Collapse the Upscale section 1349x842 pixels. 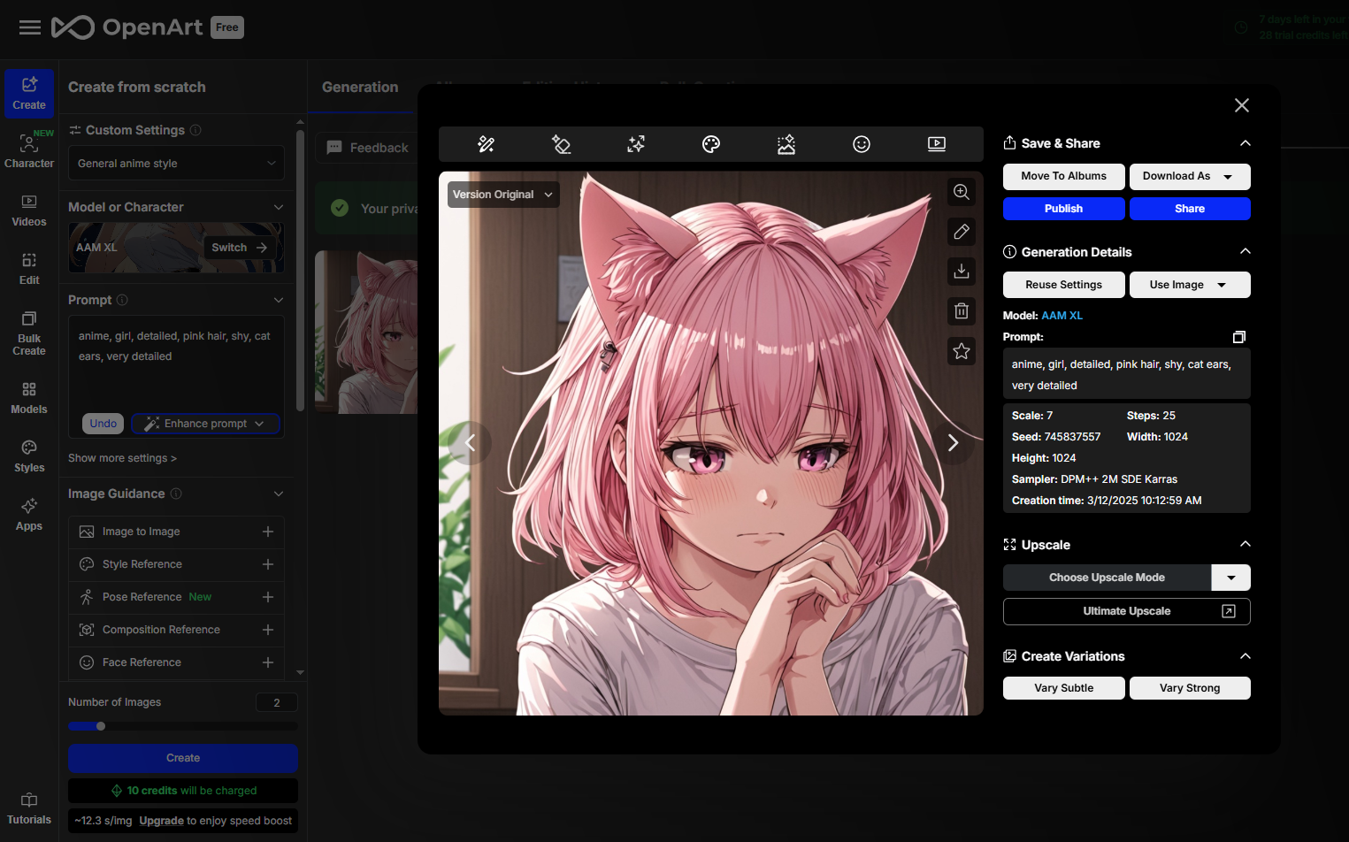(1246, 545)
